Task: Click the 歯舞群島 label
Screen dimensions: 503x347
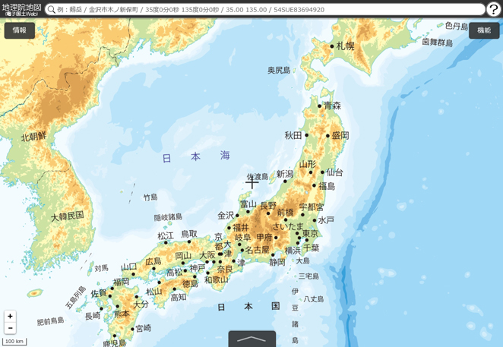Action: tap(437, 42)
